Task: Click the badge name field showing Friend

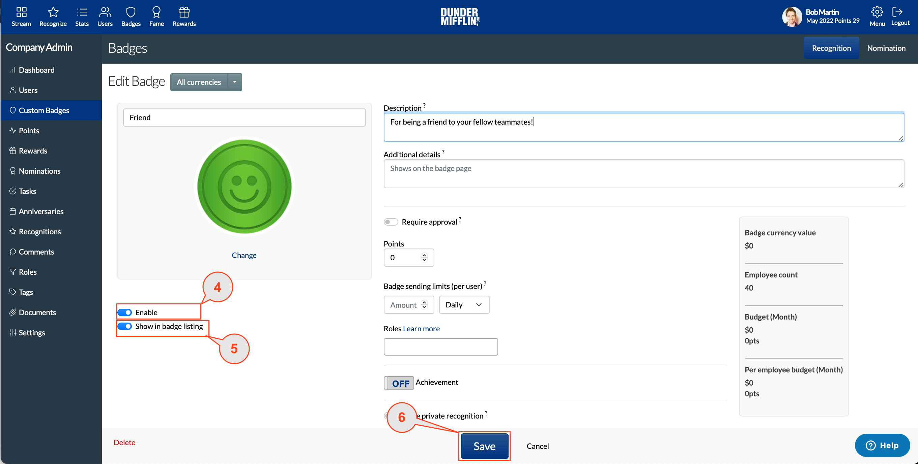Action: point(244,118)
